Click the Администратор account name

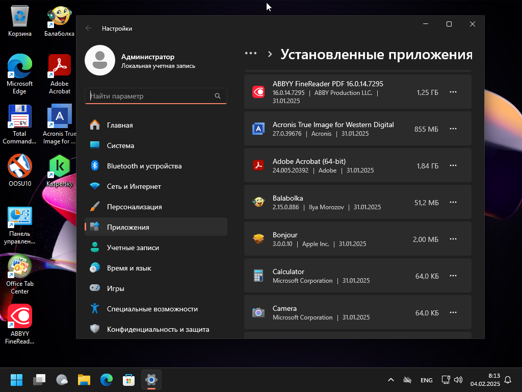point(148,57)
